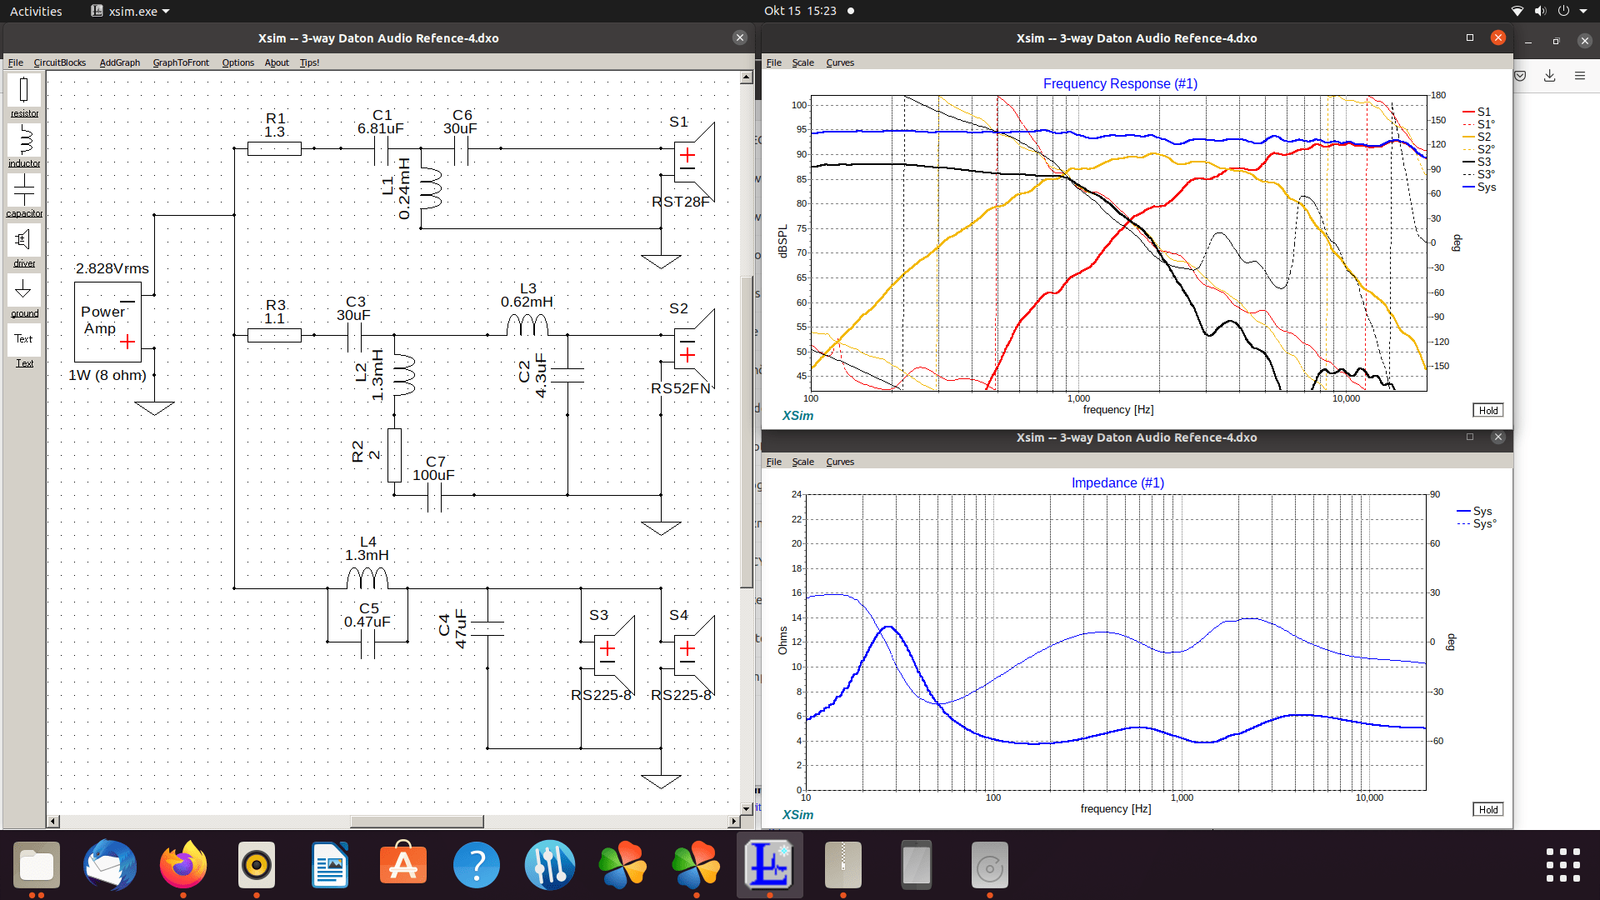Show applications grid
Screen dimensions: 1600x900
click(x=1562, y=865)
